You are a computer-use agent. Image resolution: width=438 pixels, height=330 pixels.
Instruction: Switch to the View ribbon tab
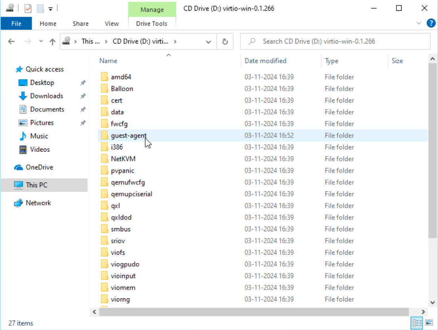111,23
